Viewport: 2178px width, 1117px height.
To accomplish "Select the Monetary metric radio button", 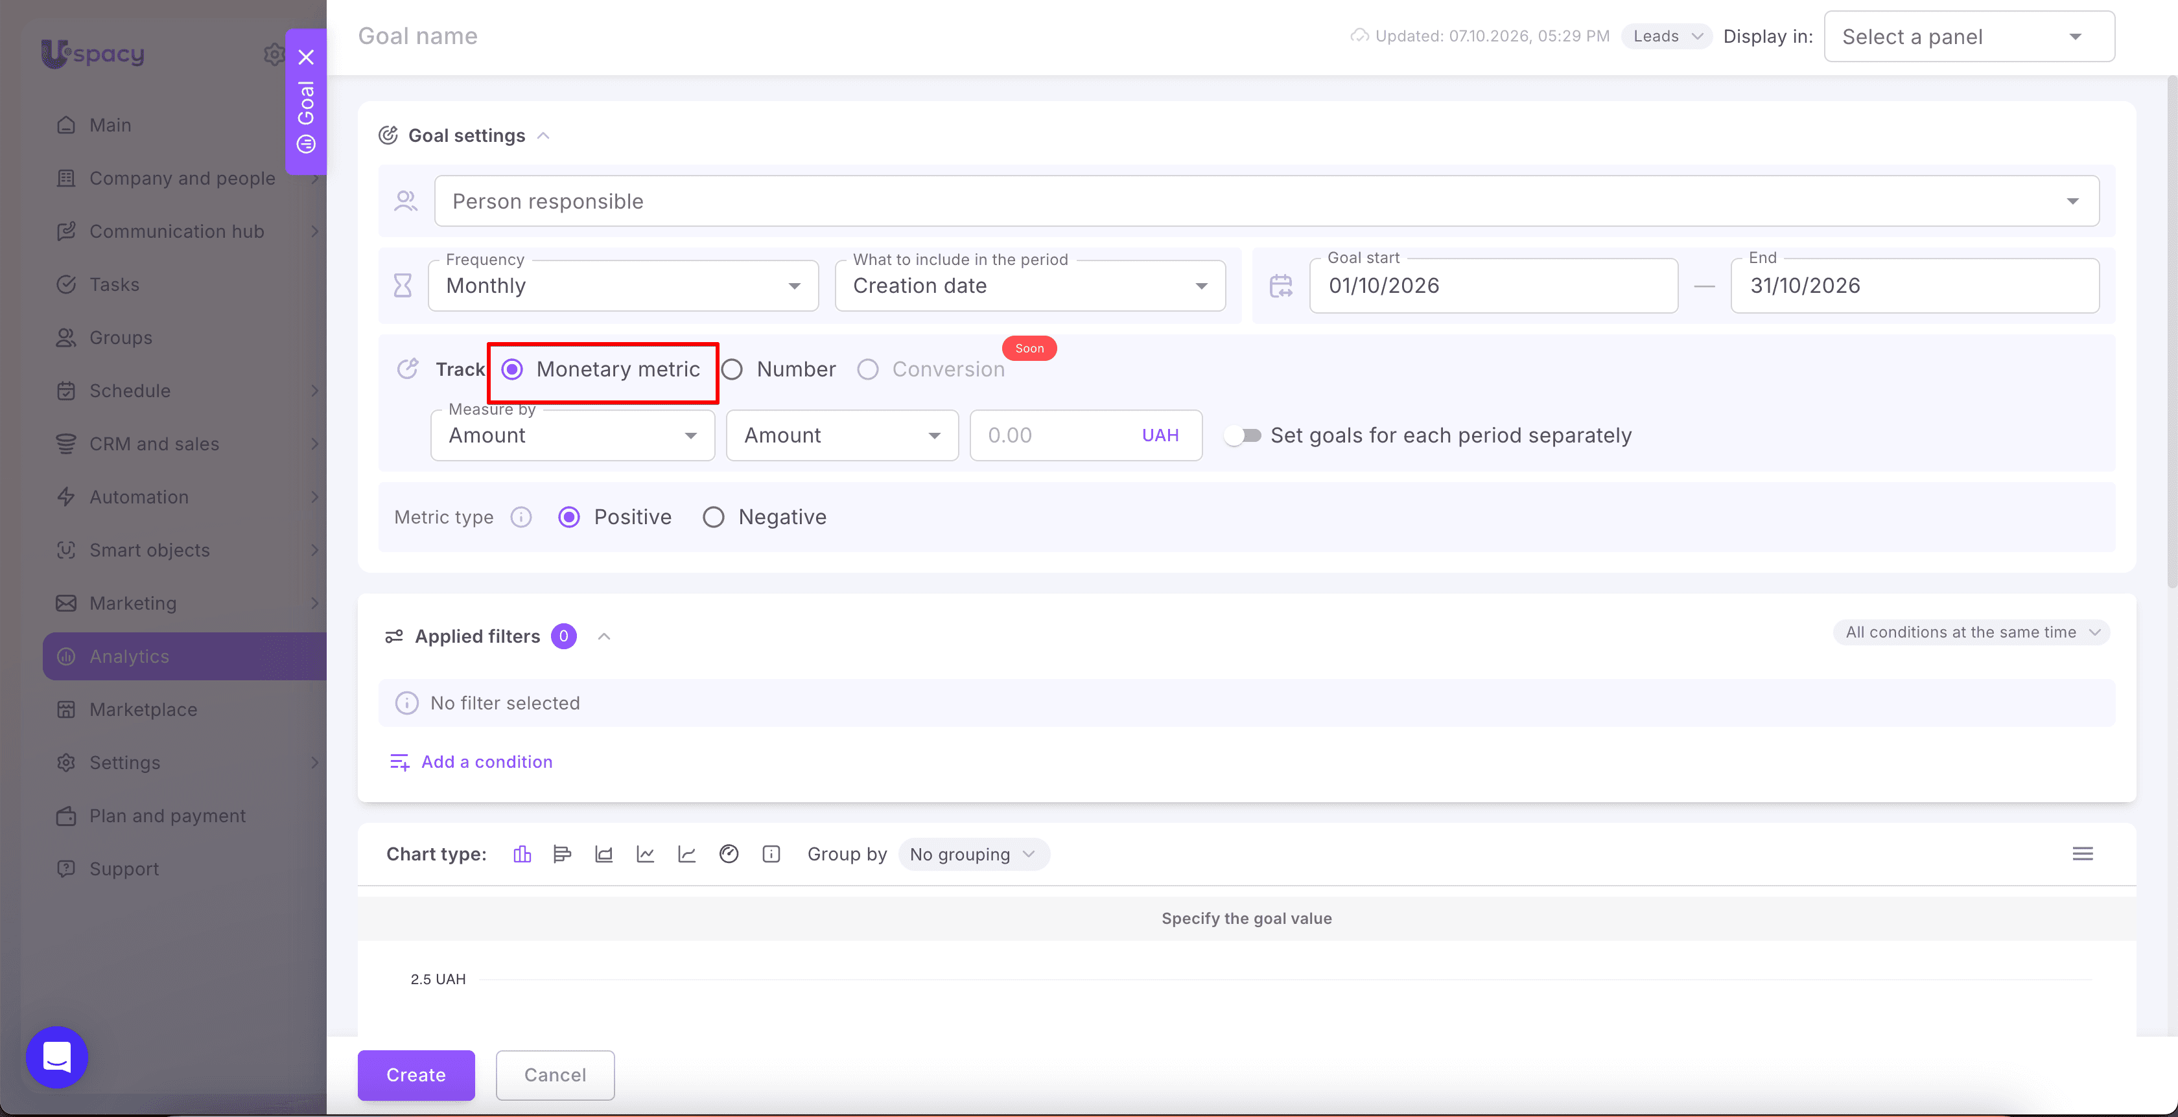I will (x=512, y=369).
